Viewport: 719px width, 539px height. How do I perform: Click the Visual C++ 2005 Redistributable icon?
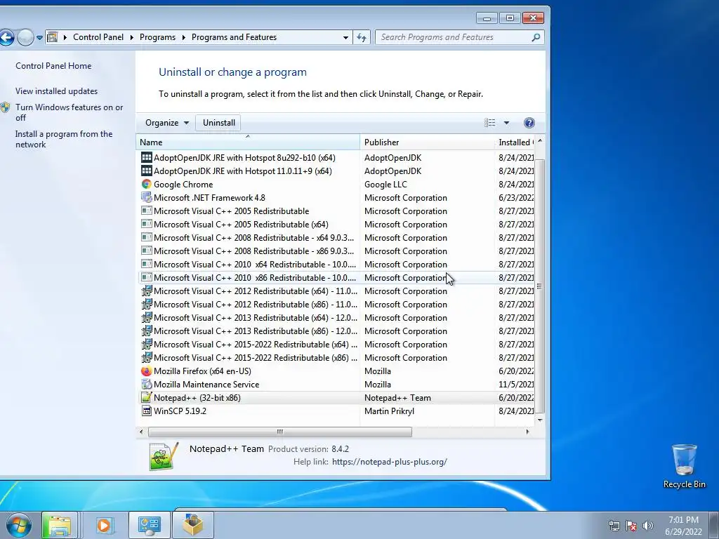click(146, 211)
